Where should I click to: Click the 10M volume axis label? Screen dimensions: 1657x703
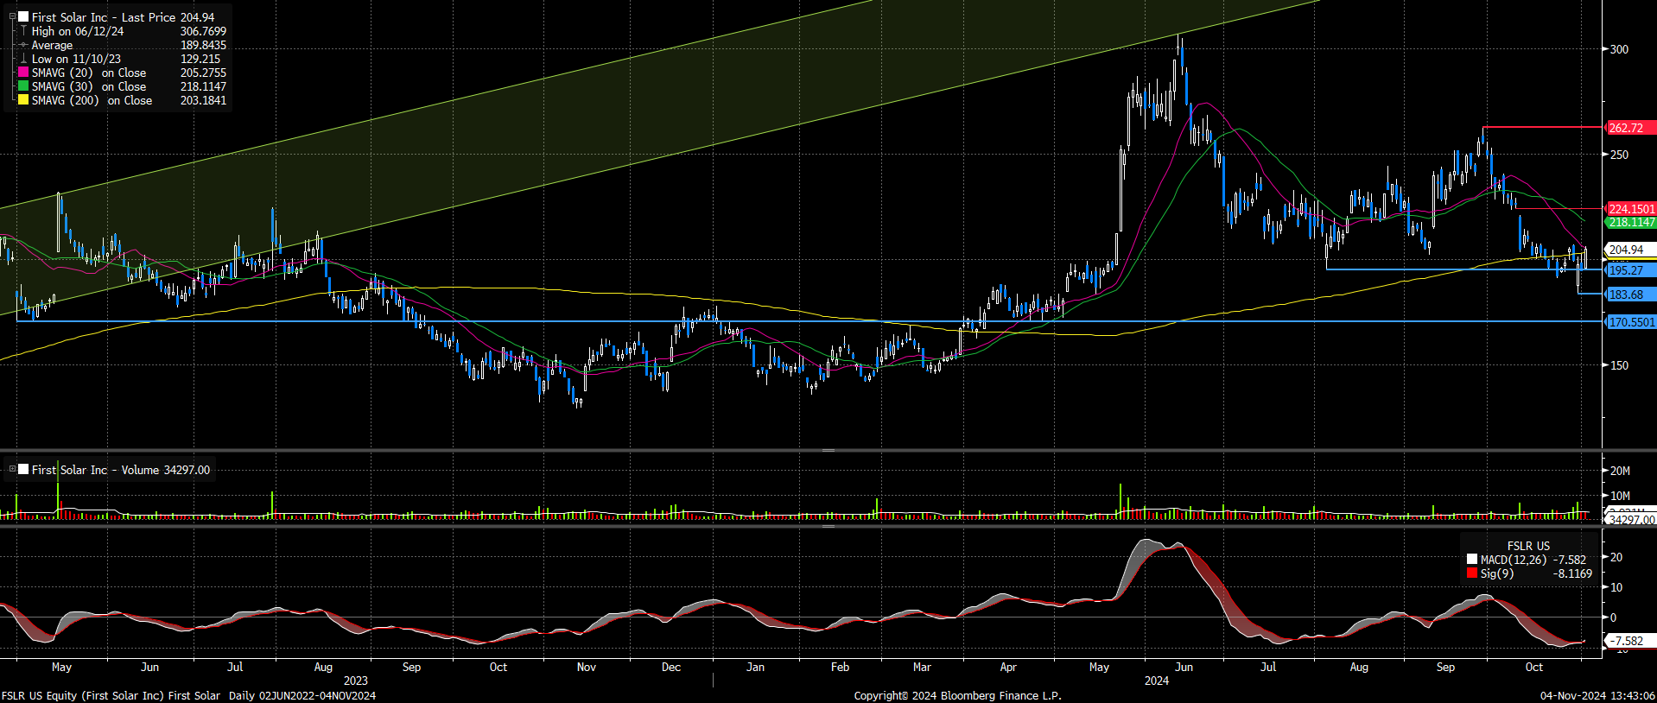(x=1621, y=496)
